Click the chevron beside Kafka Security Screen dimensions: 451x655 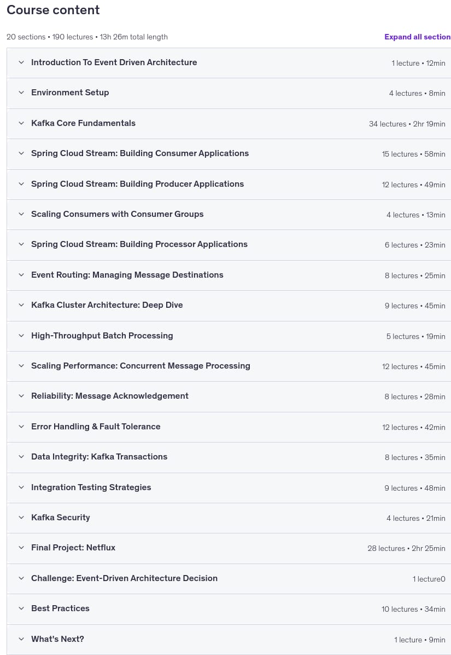[x=21, y=518]
